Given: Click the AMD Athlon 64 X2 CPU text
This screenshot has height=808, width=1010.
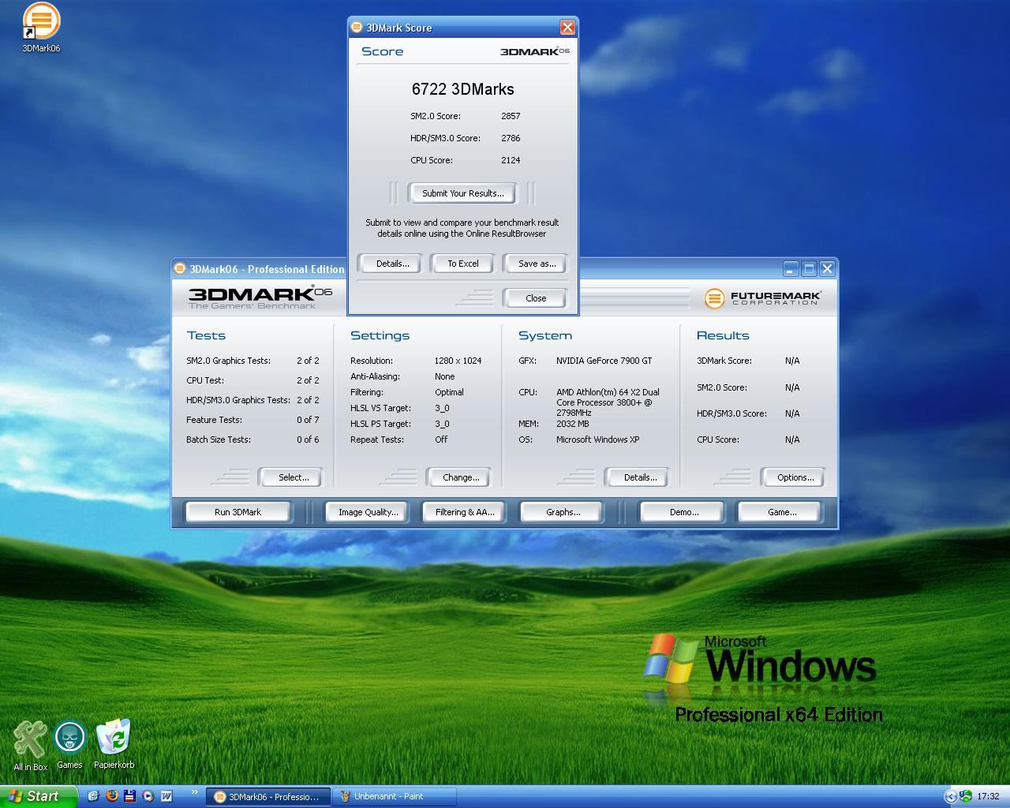Looking at the screenshot, I should [x=608, y=402].
